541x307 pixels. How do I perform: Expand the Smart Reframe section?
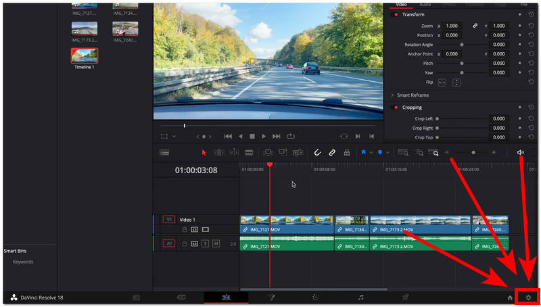(x=392, y=95)
